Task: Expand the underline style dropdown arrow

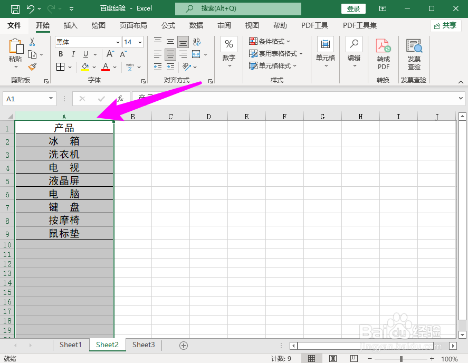Action: [95, 54]
